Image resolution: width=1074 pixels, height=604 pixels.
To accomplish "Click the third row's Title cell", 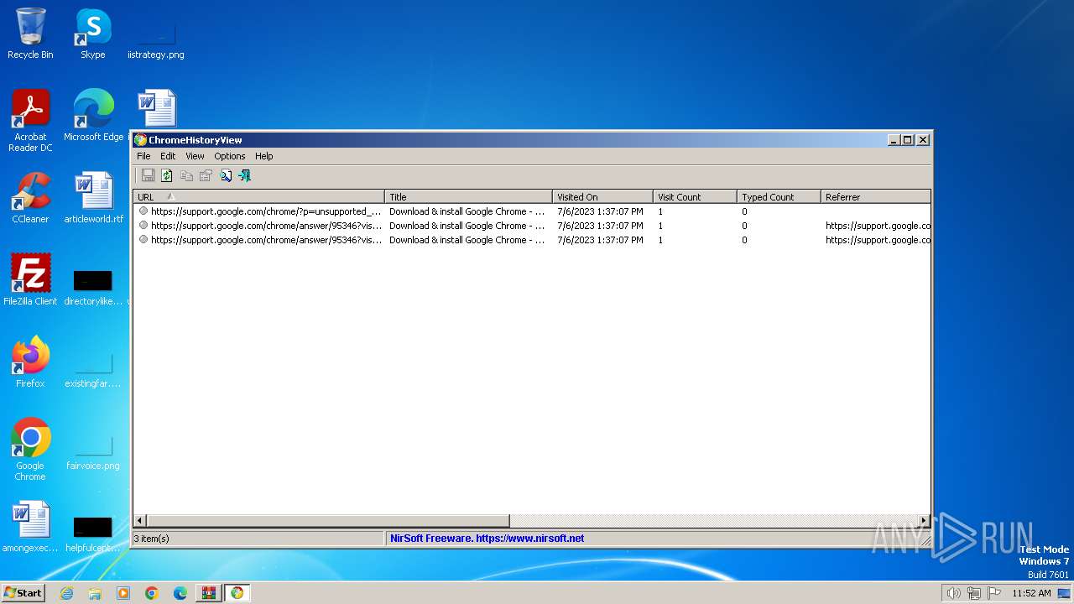I will (x=467, y=240).
